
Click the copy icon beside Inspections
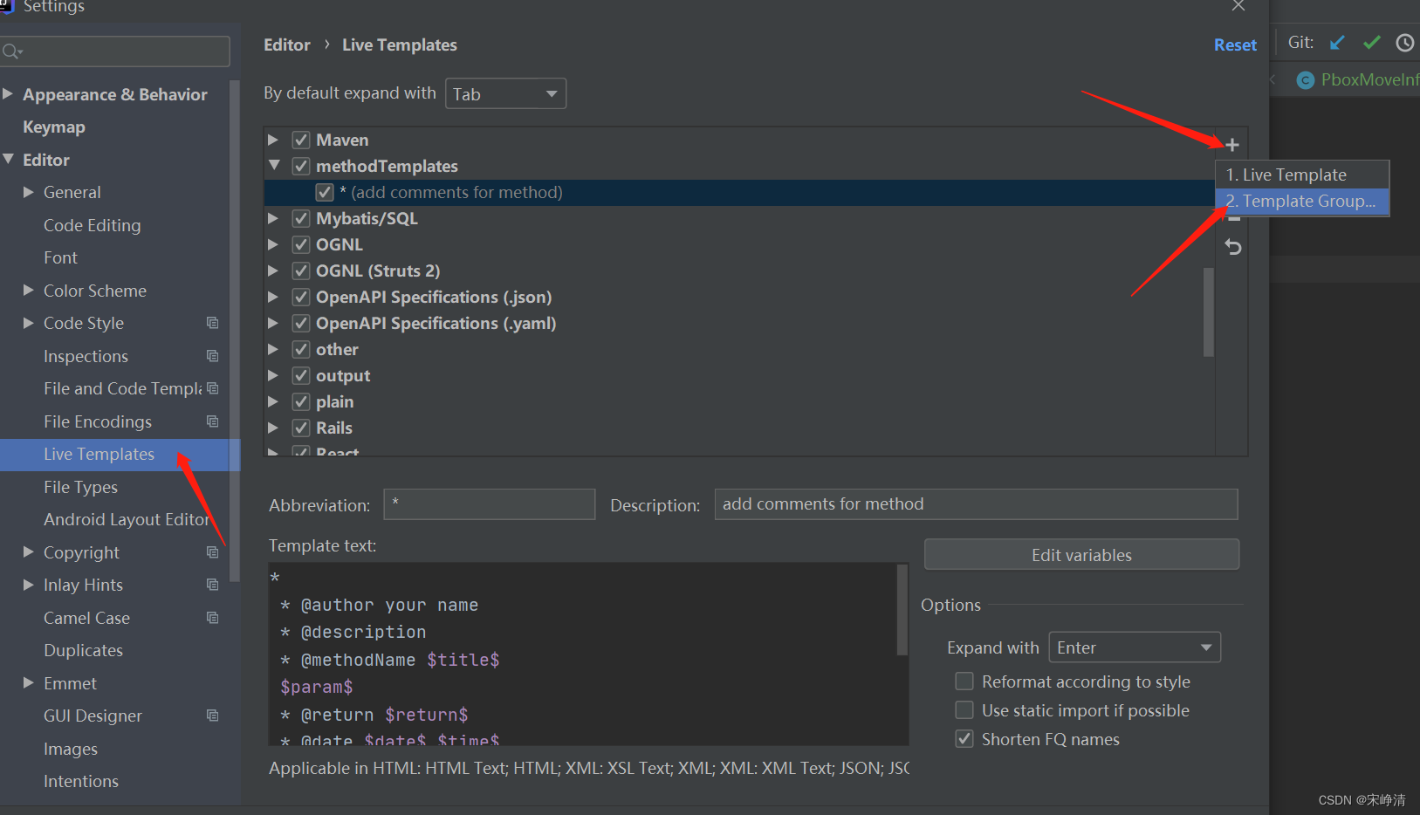tap(212, 355)
